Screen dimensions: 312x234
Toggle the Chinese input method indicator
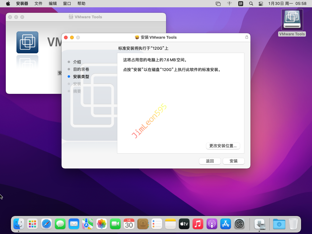coord(240,4)
